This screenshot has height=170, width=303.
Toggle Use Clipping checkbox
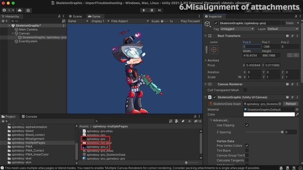247,125
